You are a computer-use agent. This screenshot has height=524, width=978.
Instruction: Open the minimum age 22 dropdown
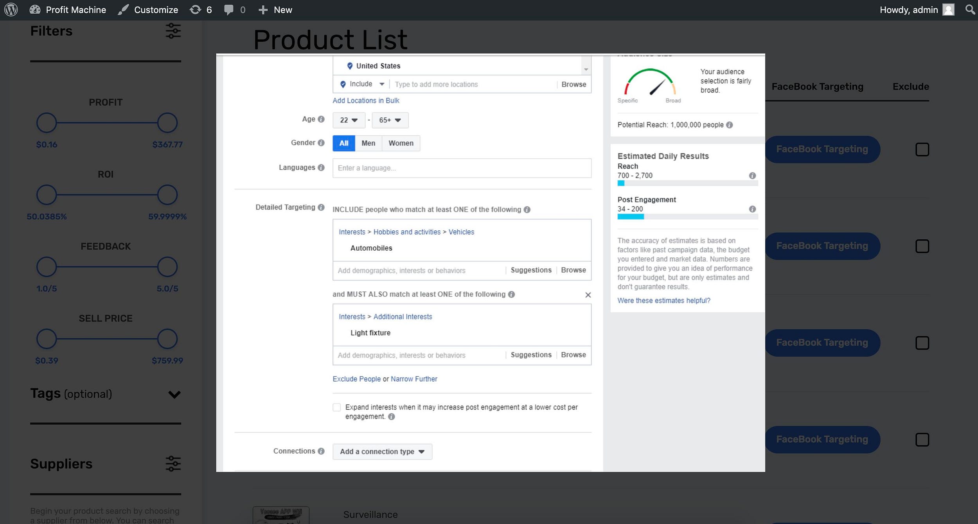tap(349, 120)
